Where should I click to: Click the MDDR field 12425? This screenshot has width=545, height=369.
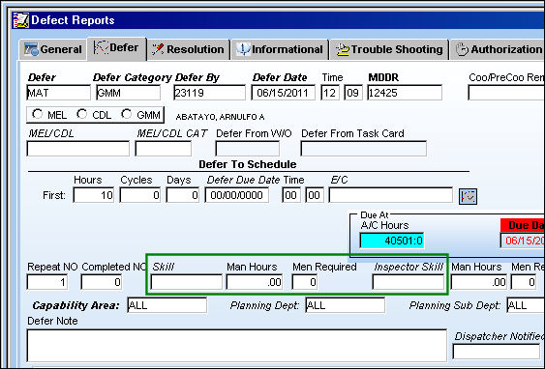pyautogui.click(x=405, y=93)
